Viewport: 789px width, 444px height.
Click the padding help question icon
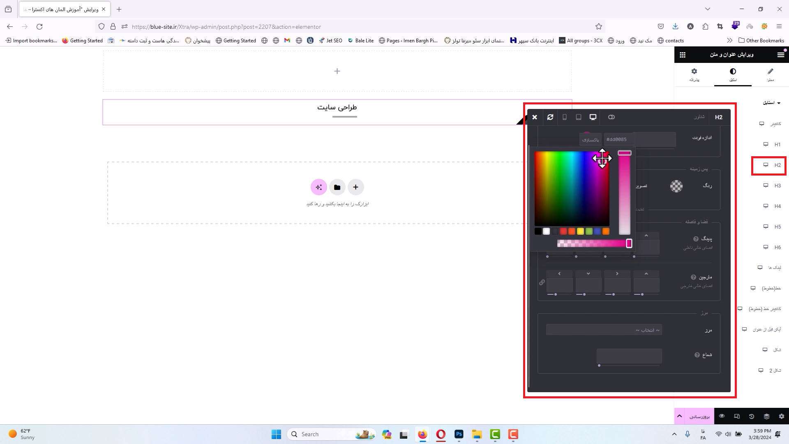pos(696,239)
